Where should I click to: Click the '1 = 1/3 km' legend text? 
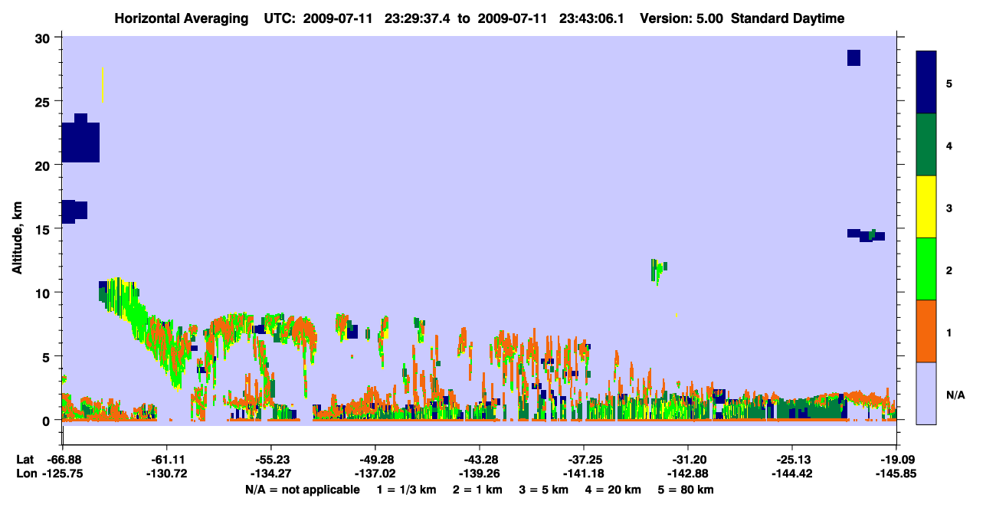tap(406, 489)
